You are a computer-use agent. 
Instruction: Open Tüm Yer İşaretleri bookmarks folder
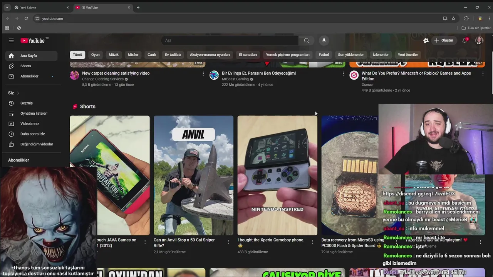pyautogui.click(x=476, y=28)
